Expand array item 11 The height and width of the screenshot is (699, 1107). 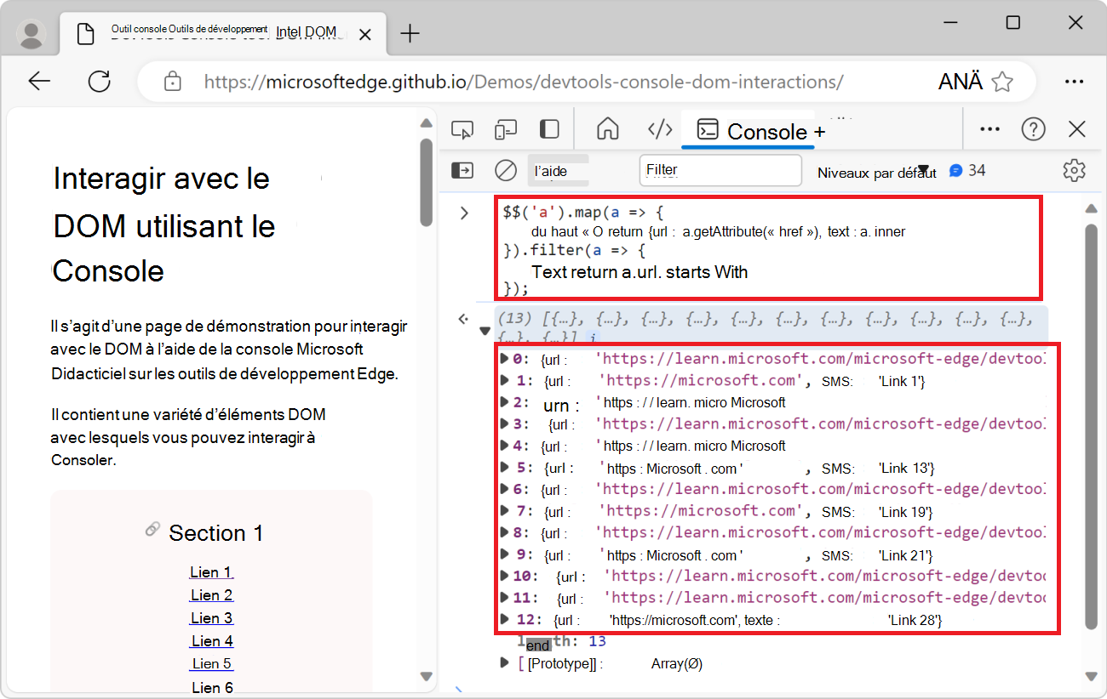click(504, 598)
